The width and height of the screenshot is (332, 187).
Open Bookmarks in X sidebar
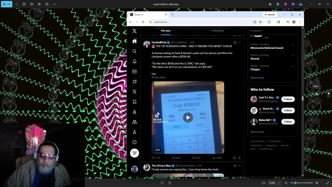click(x=134, y=102)
